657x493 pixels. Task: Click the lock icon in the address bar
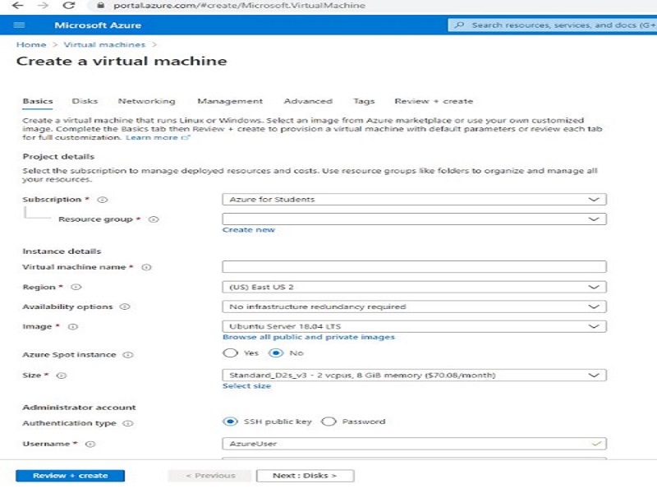point(100,6)
